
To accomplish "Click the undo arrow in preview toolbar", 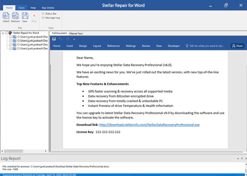I will (60, 39).
